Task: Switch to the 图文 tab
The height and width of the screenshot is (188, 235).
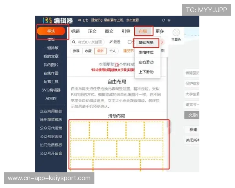Action: (109, 31)
